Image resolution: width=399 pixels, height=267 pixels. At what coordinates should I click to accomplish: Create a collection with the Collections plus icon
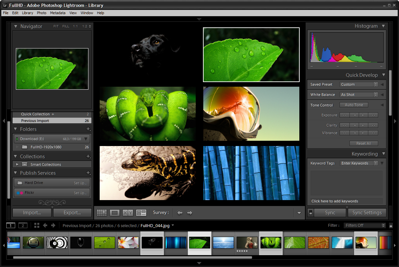click(88, 157)
